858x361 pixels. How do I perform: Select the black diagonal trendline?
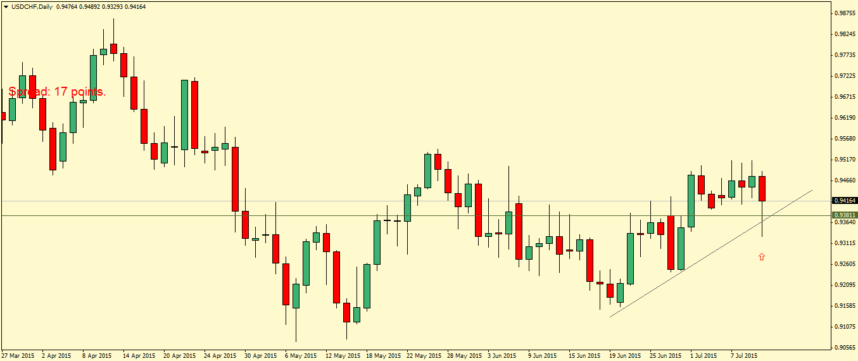click(710, 253)
